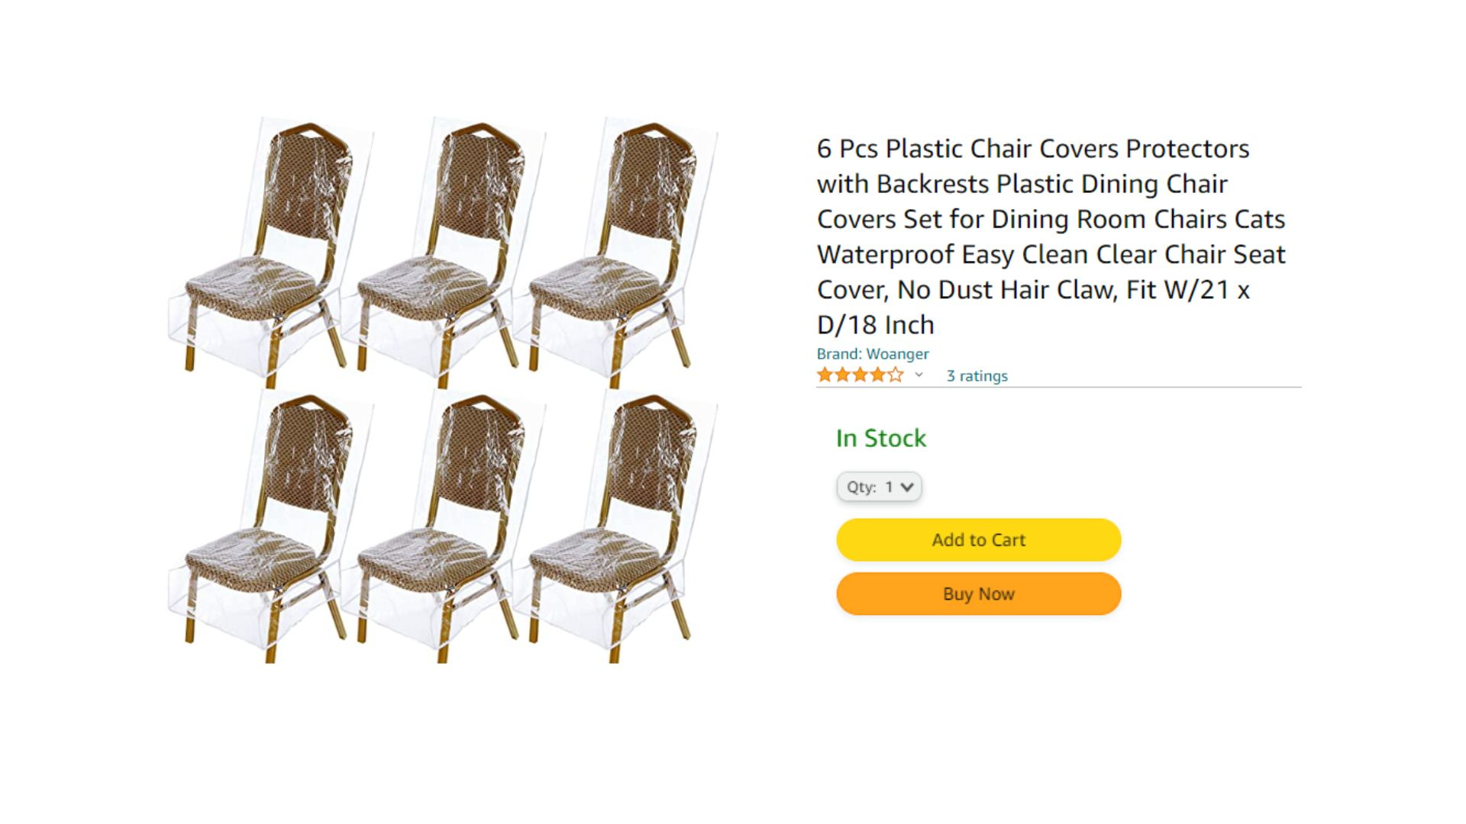
Task: Click the product title text
Action: pyautogui.click(x=1051, y=237)
